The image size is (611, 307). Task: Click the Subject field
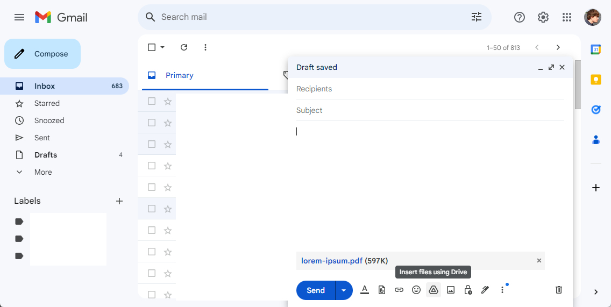point(430,110)
